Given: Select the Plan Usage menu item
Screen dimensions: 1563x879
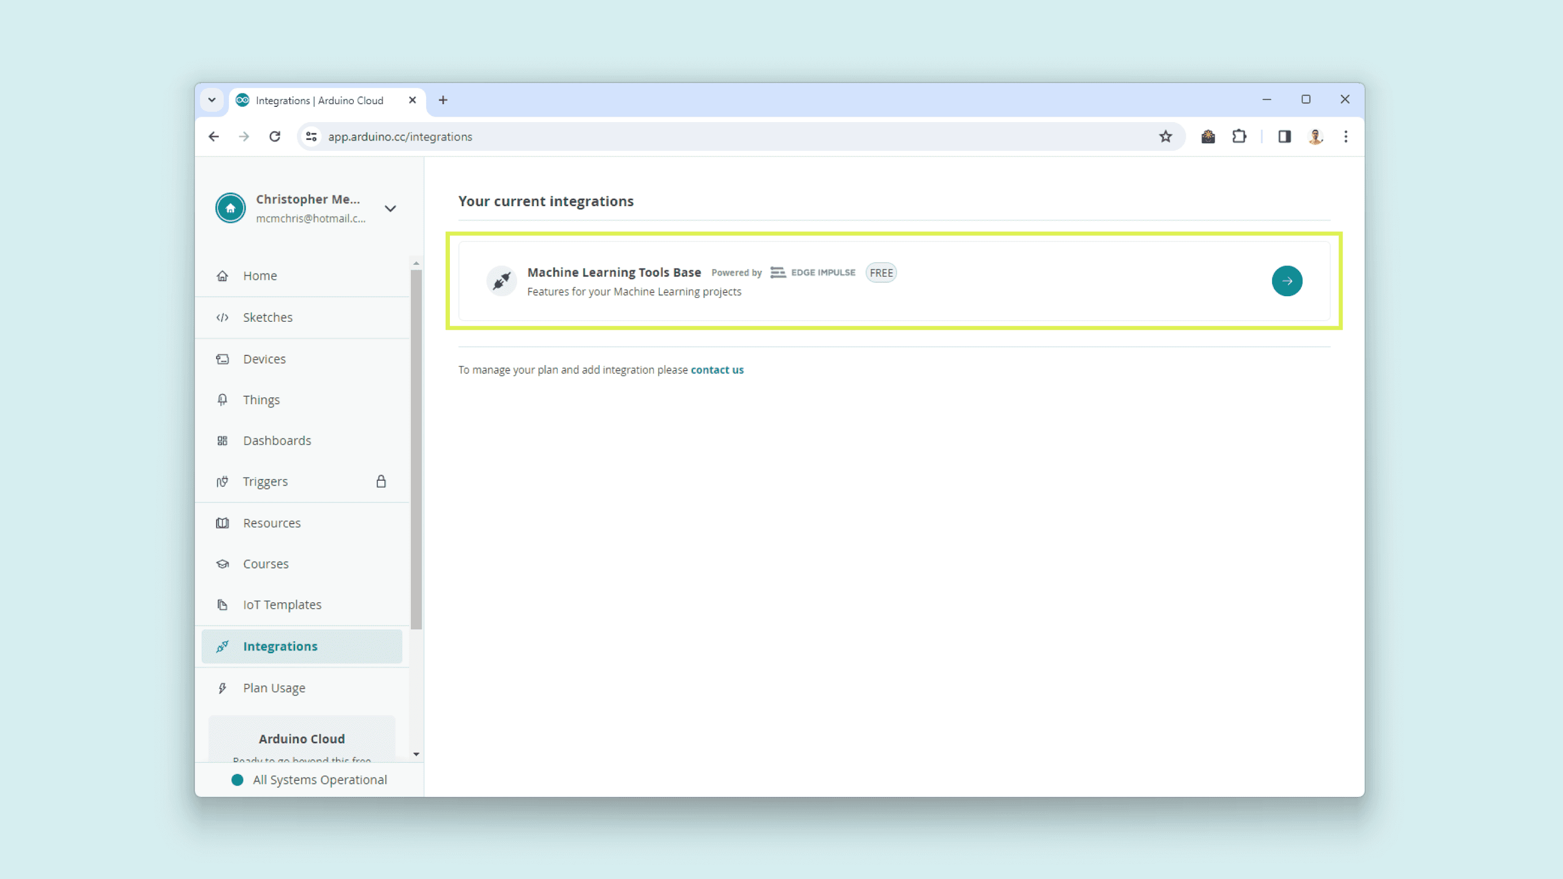Looking at the screenshot, I should coord(274,688).
